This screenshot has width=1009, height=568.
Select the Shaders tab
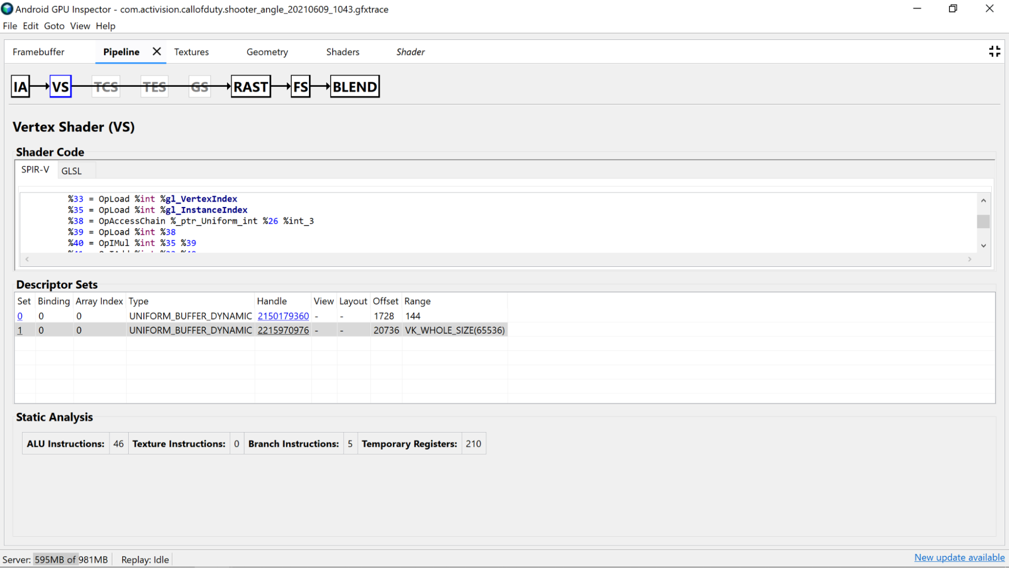coord(343,52)
